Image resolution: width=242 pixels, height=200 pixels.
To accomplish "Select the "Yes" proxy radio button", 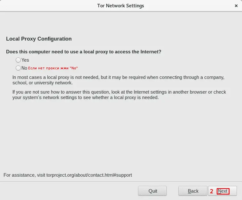I will [x=18, y=60].
